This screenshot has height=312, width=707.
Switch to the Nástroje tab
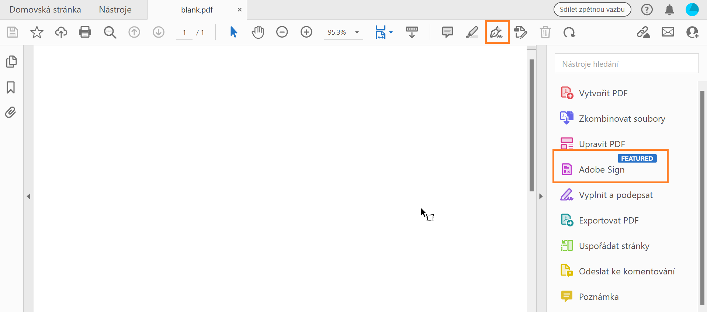point(115,10)
